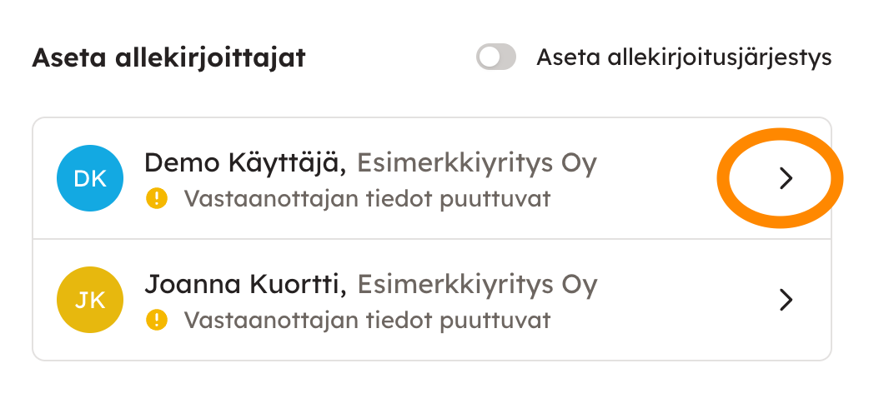Screen dimensions: 894x413
Task: Click Esimerkkiyritys Oy beside Demo Käyttäjä
Action: pos(477,163)
